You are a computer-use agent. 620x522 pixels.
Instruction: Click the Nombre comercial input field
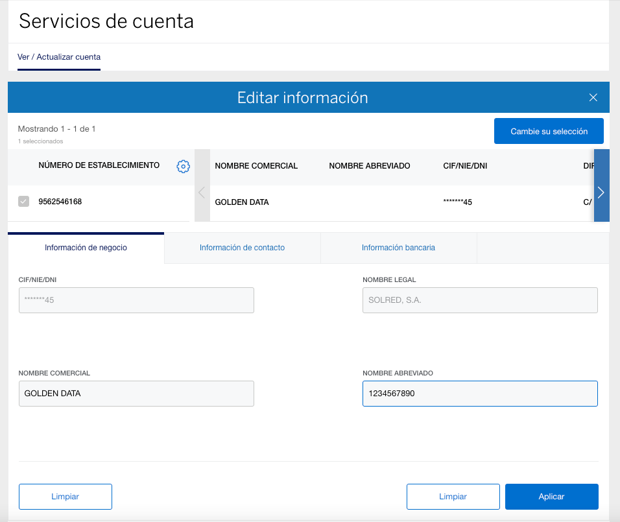point(136,394)
